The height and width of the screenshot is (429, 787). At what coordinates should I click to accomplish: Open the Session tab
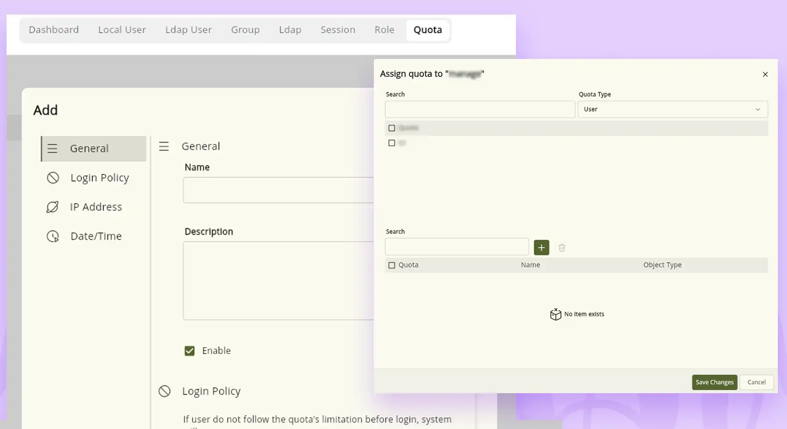coord(338,30)
